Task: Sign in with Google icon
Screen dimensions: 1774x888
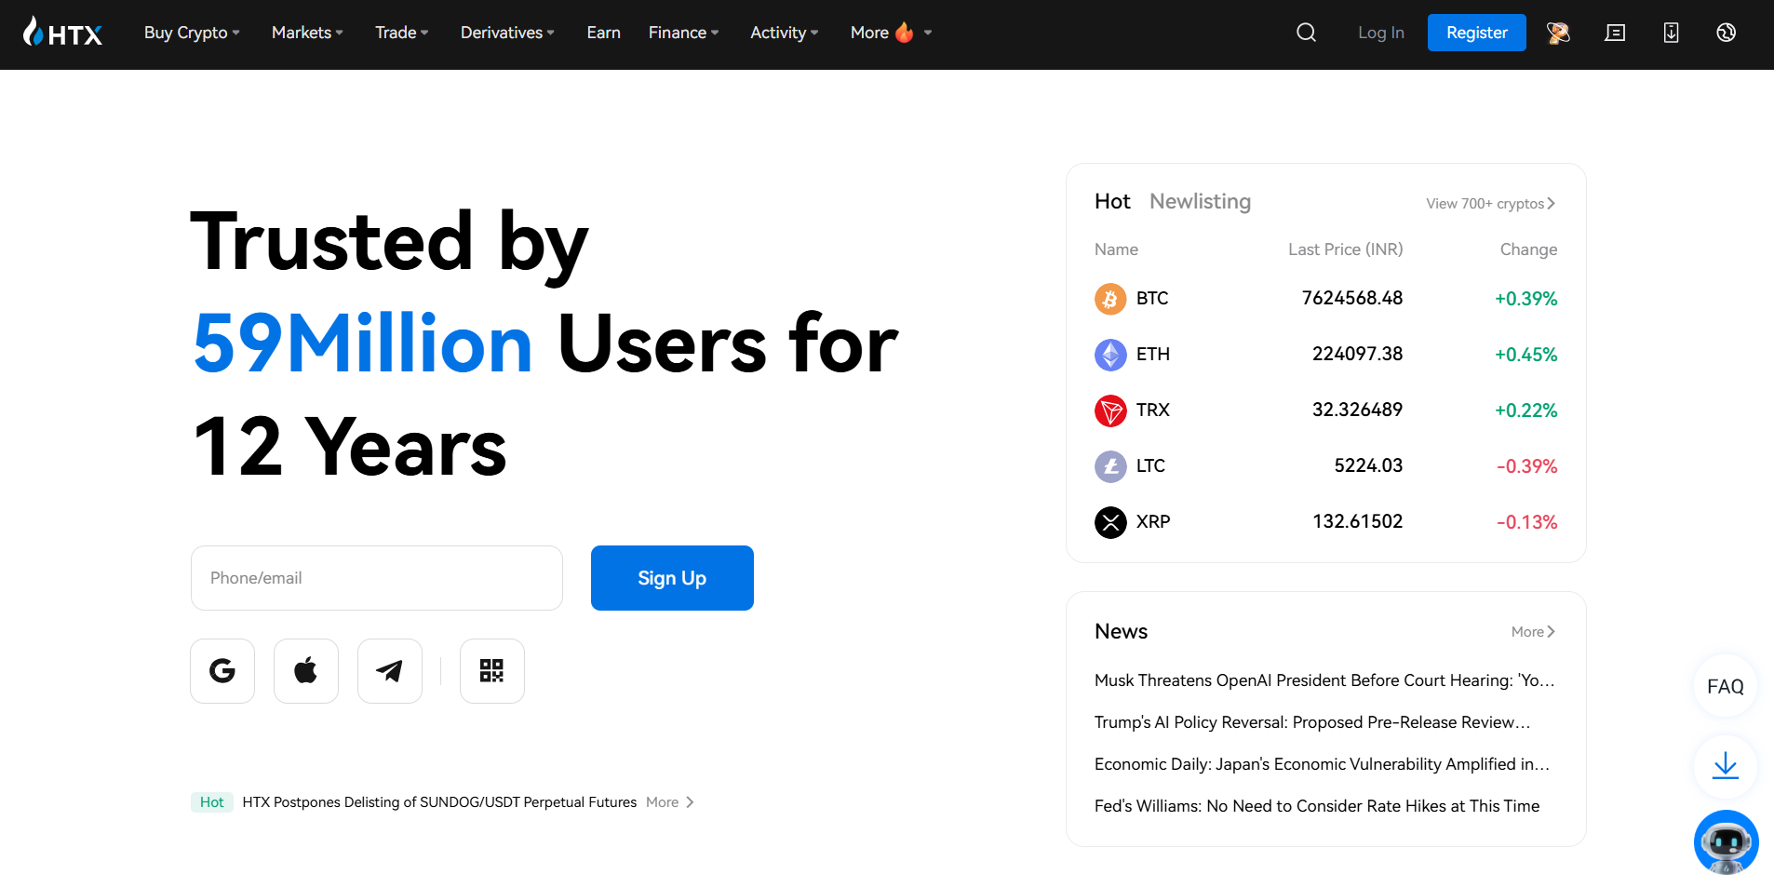Action: tap(222, 671)
